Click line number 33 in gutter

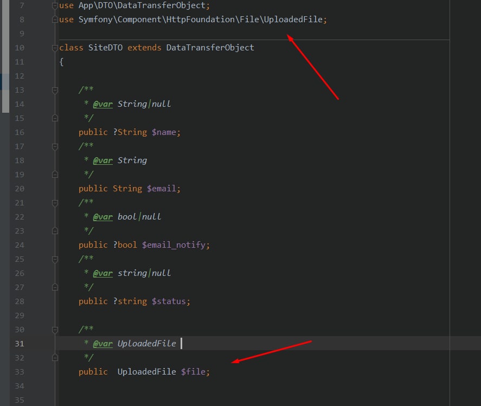[x=20, y=372]
